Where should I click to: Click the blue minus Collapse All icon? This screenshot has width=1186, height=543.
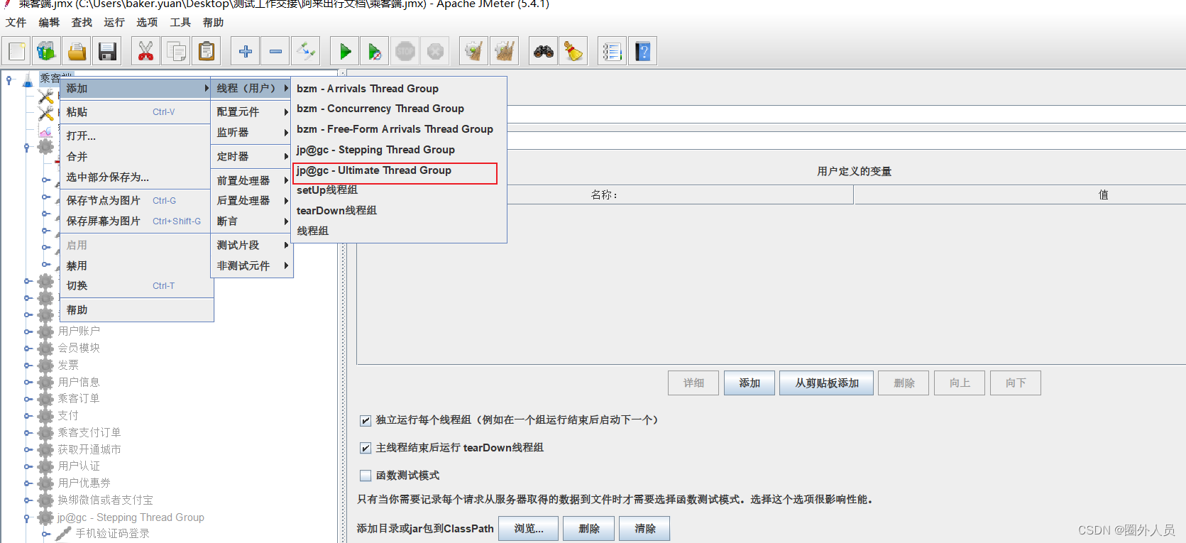pyautogui.click(x=275, y=51)
